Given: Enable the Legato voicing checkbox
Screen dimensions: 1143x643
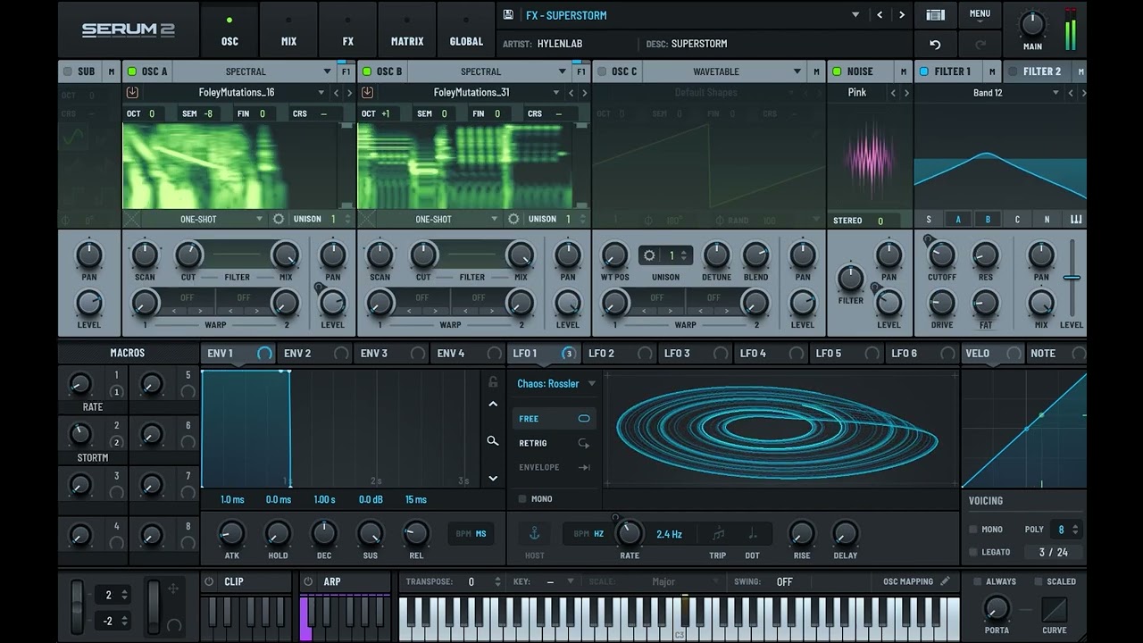Looking at the screenshot, I should pyautogui.click(x=974, y=553).
